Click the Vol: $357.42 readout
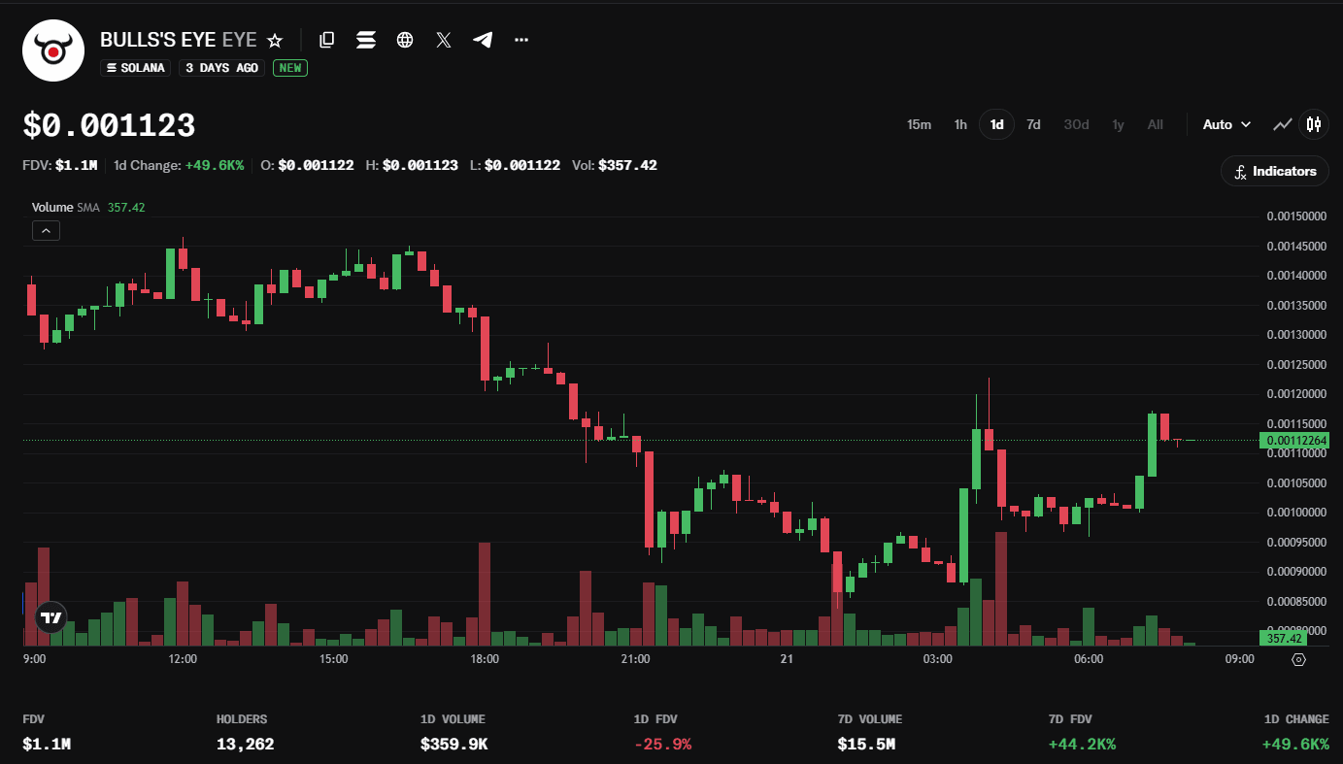1343x764 pixels. [614, 165]
